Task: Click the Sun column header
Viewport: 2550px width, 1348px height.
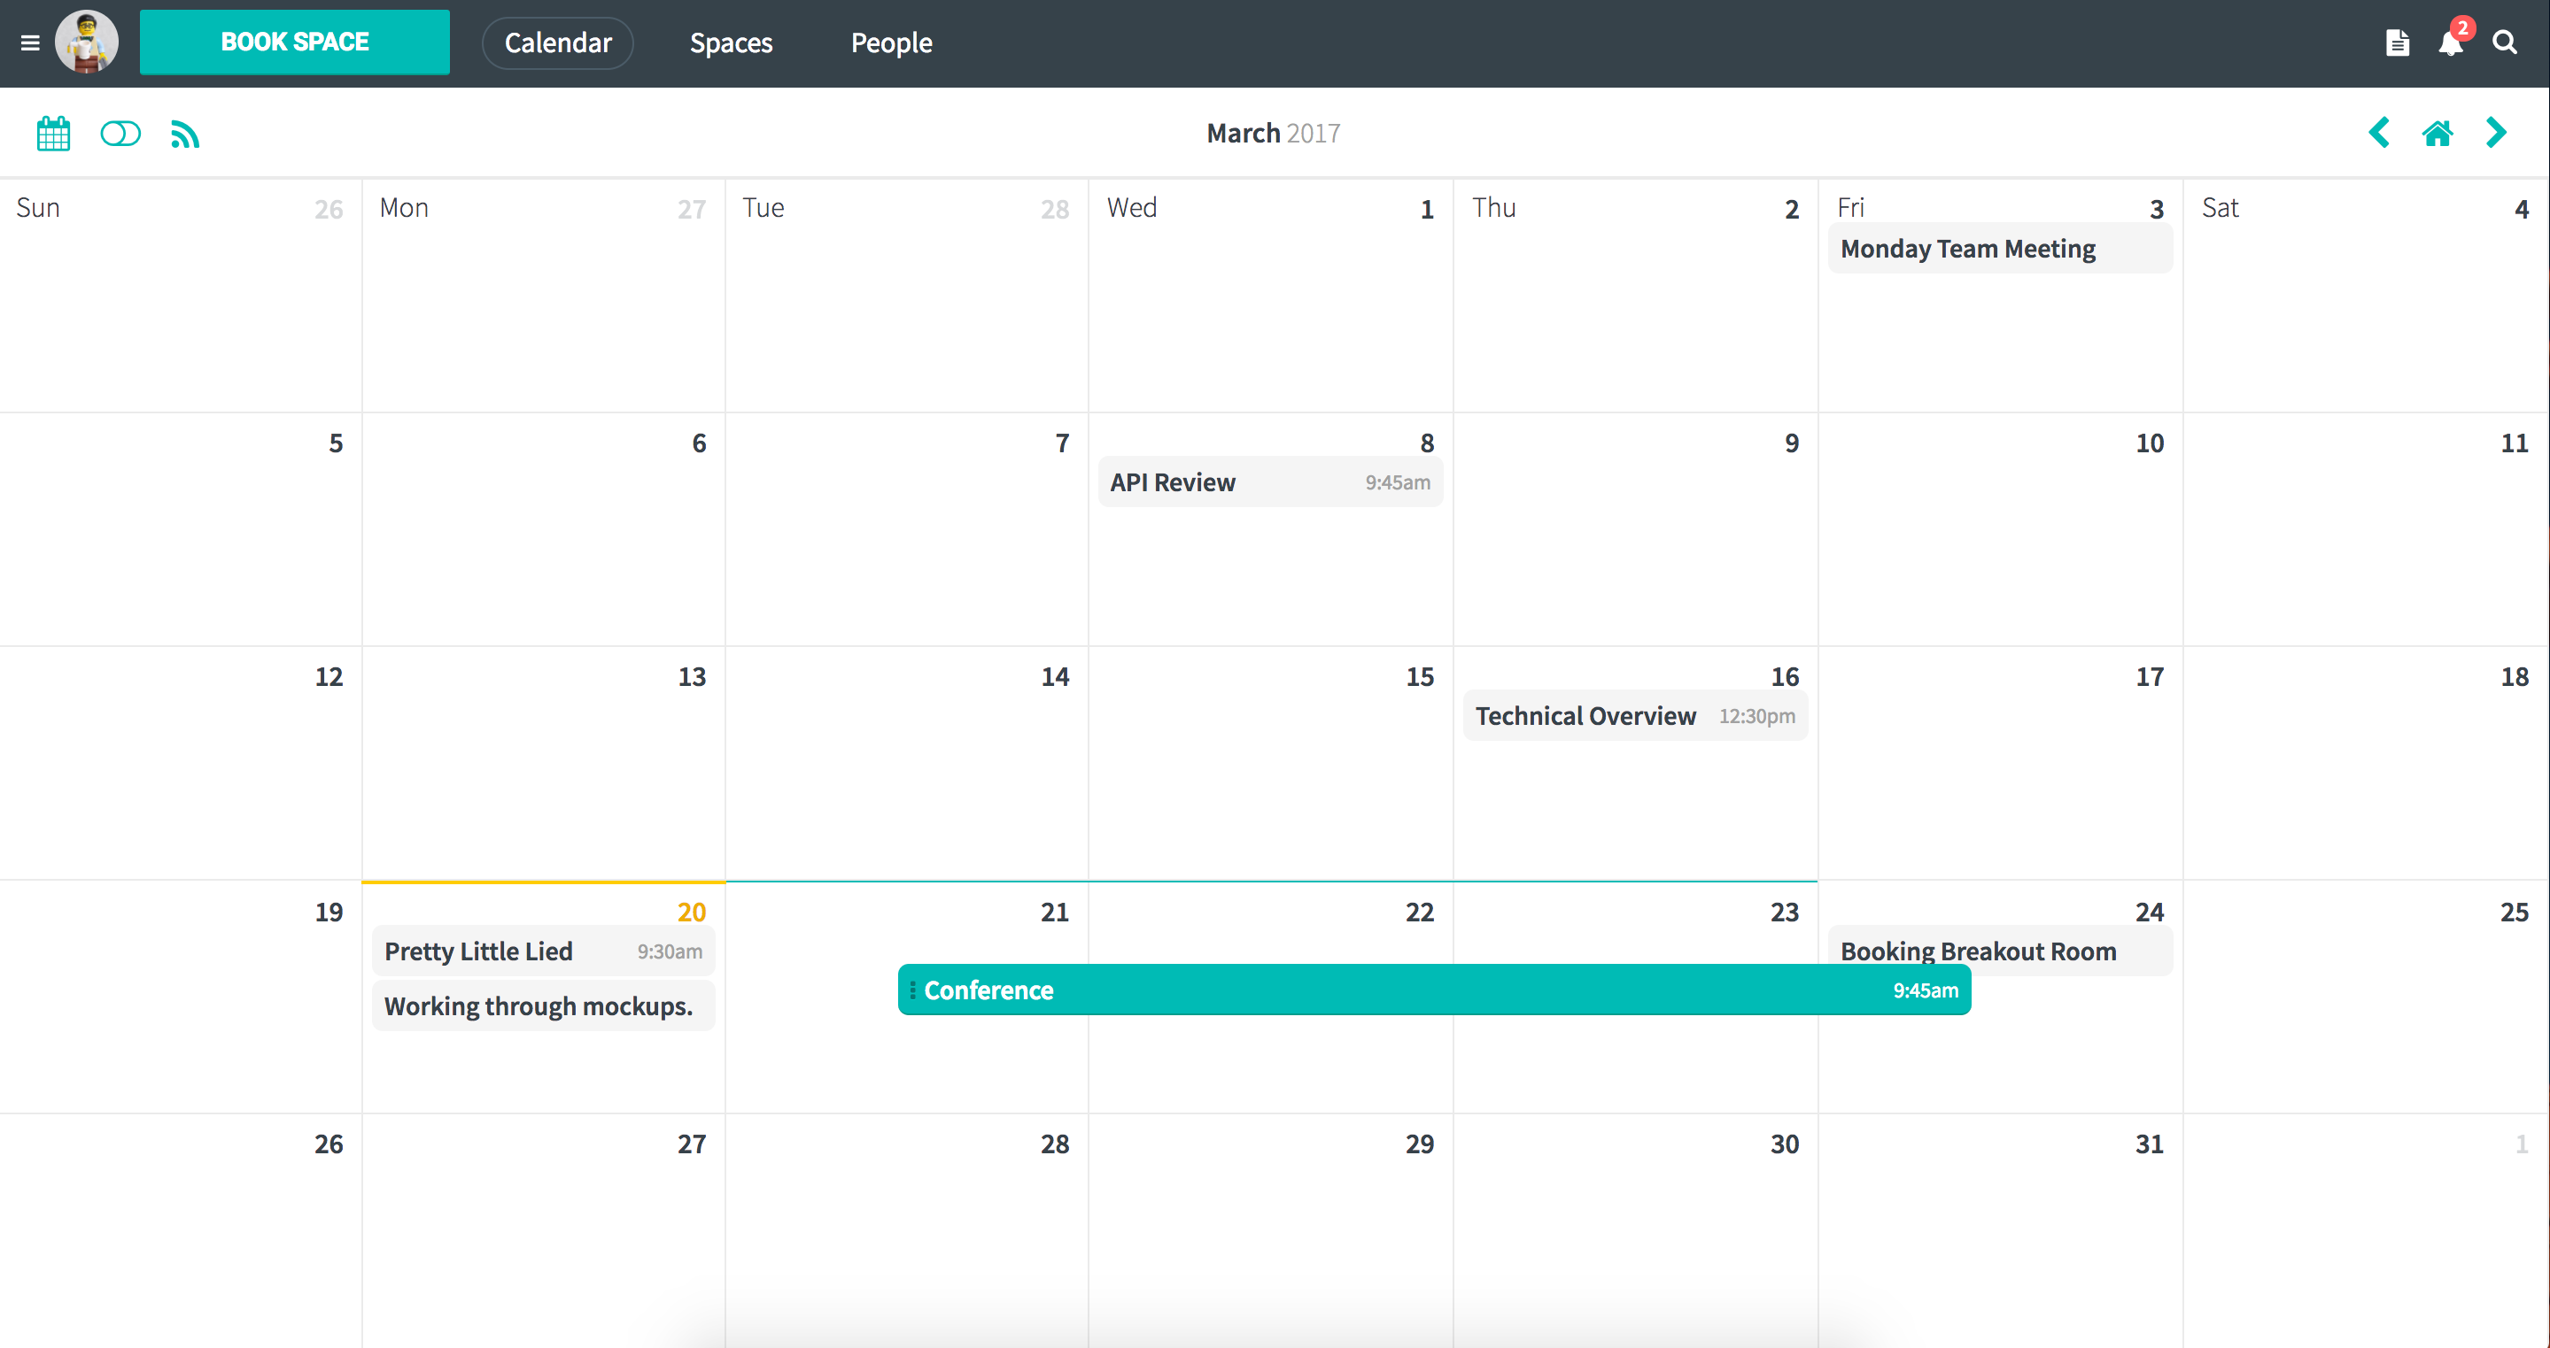Action: click(x=37, y=208)
